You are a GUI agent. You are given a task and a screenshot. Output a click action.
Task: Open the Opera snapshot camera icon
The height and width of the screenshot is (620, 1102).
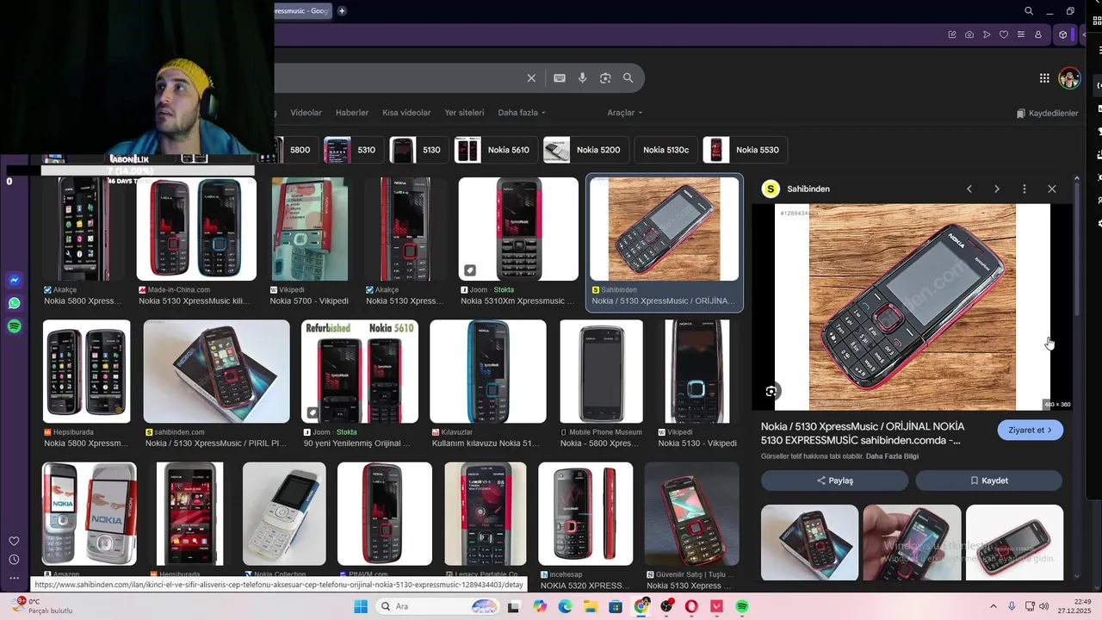pos(969,34)
